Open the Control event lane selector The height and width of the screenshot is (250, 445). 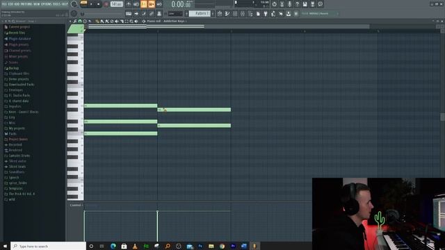pyautogui.click(x=76, y=205)
